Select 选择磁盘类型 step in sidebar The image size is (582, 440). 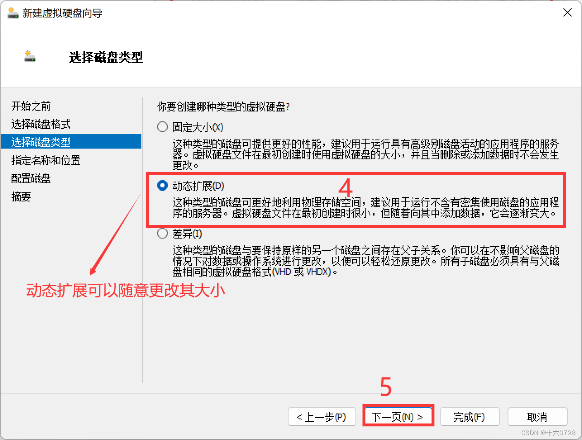[x=71, y=141]
